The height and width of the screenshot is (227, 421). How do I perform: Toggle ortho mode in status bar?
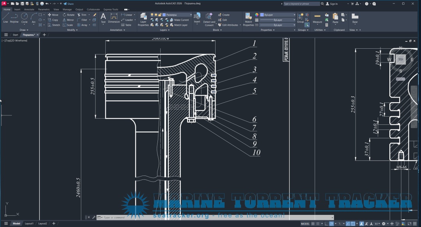tap(326, 223)
